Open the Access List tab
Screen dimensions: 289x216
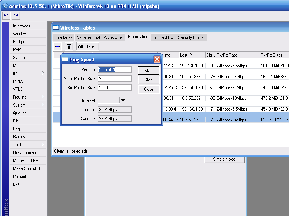pos(114,37)
